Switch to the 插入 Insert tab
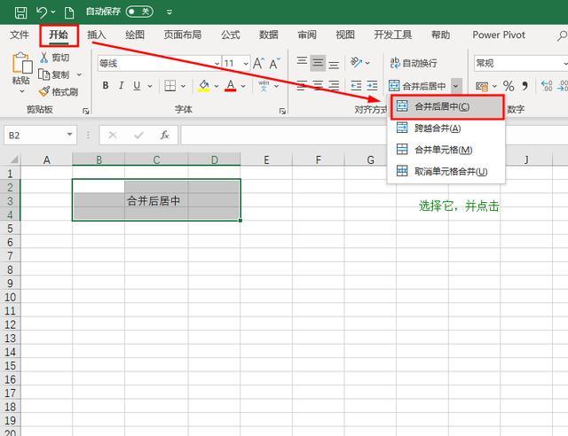Viewport: 568px width, 436px height. tap(97, 35)
